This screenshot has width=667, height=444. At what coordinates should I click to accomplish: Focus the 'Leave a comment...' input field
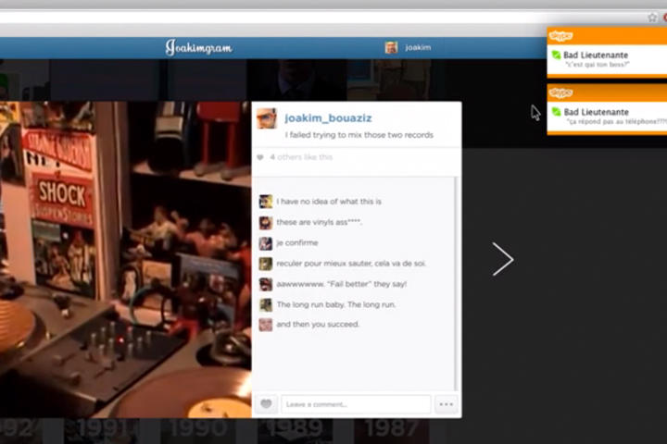[x=356, y=404]
